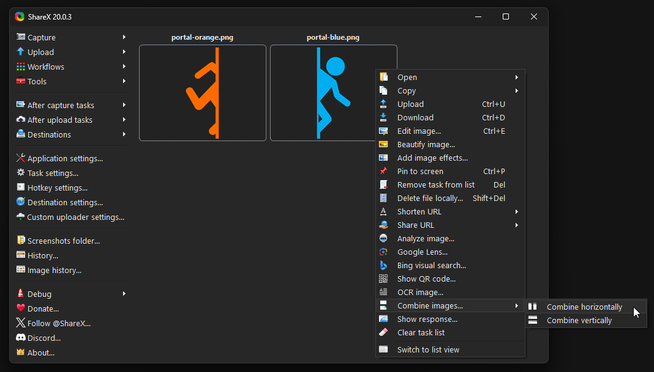Click the Image history icon

[x=20, y=269]
